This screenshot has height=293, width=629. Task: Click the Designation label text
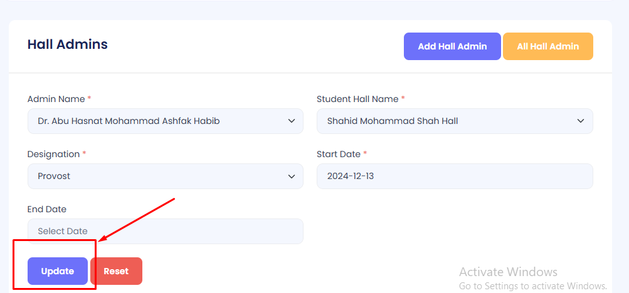[x=53, y=154]
